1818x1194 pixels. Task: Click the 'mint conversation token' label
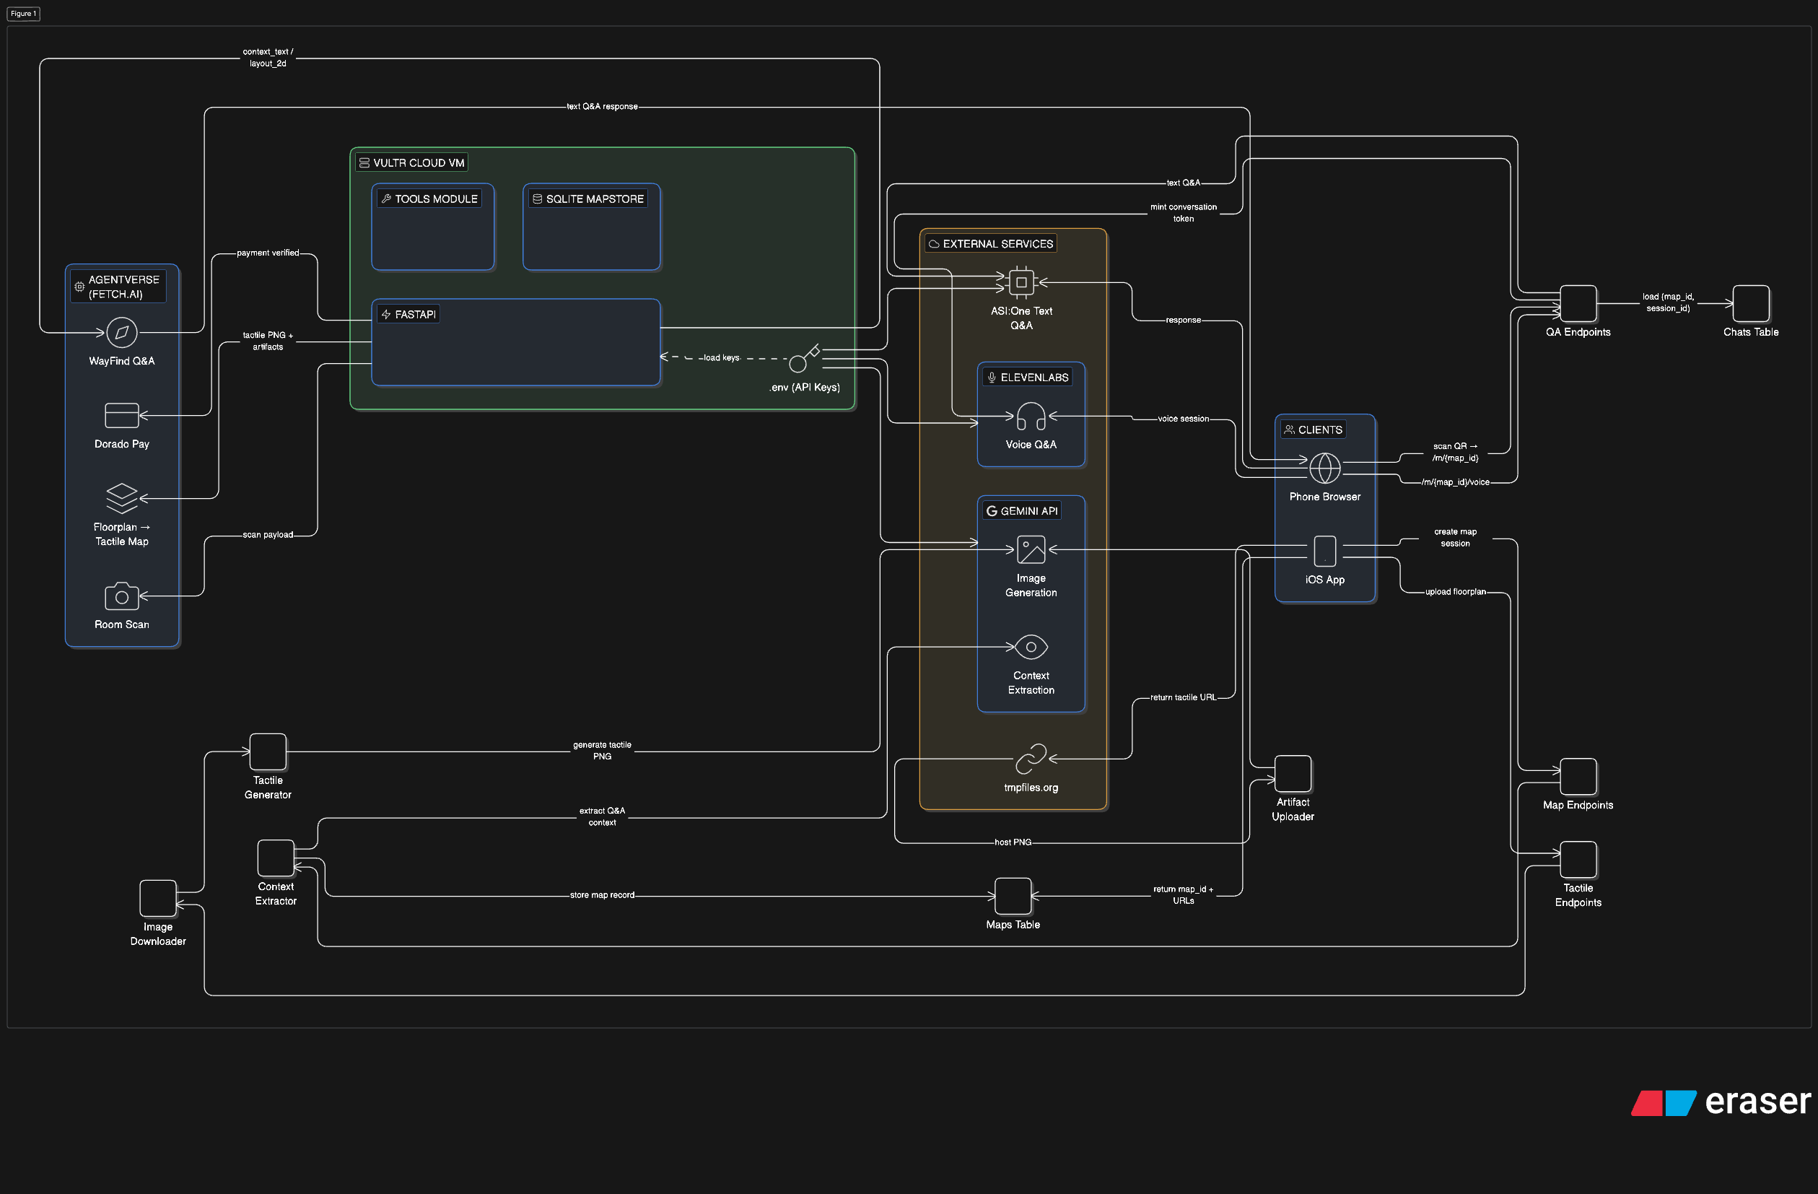point(1183,213)
